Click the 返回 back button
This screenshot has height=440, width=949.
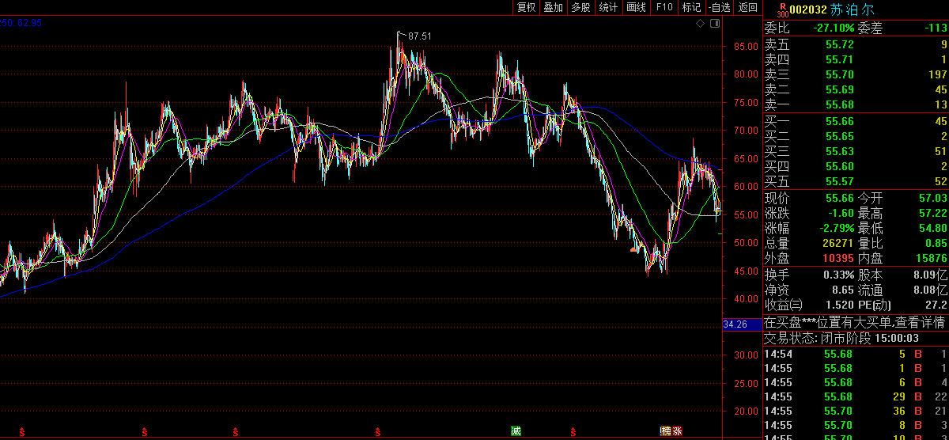click(747, 7)
